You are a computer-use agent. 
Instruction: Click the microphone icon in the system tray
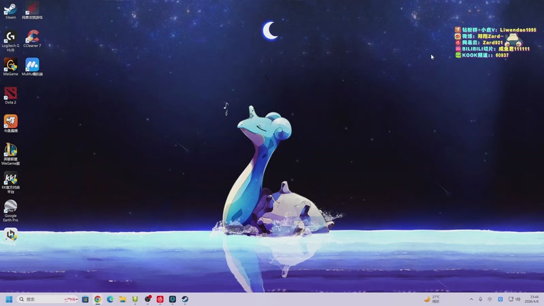[x=481, y=299]
